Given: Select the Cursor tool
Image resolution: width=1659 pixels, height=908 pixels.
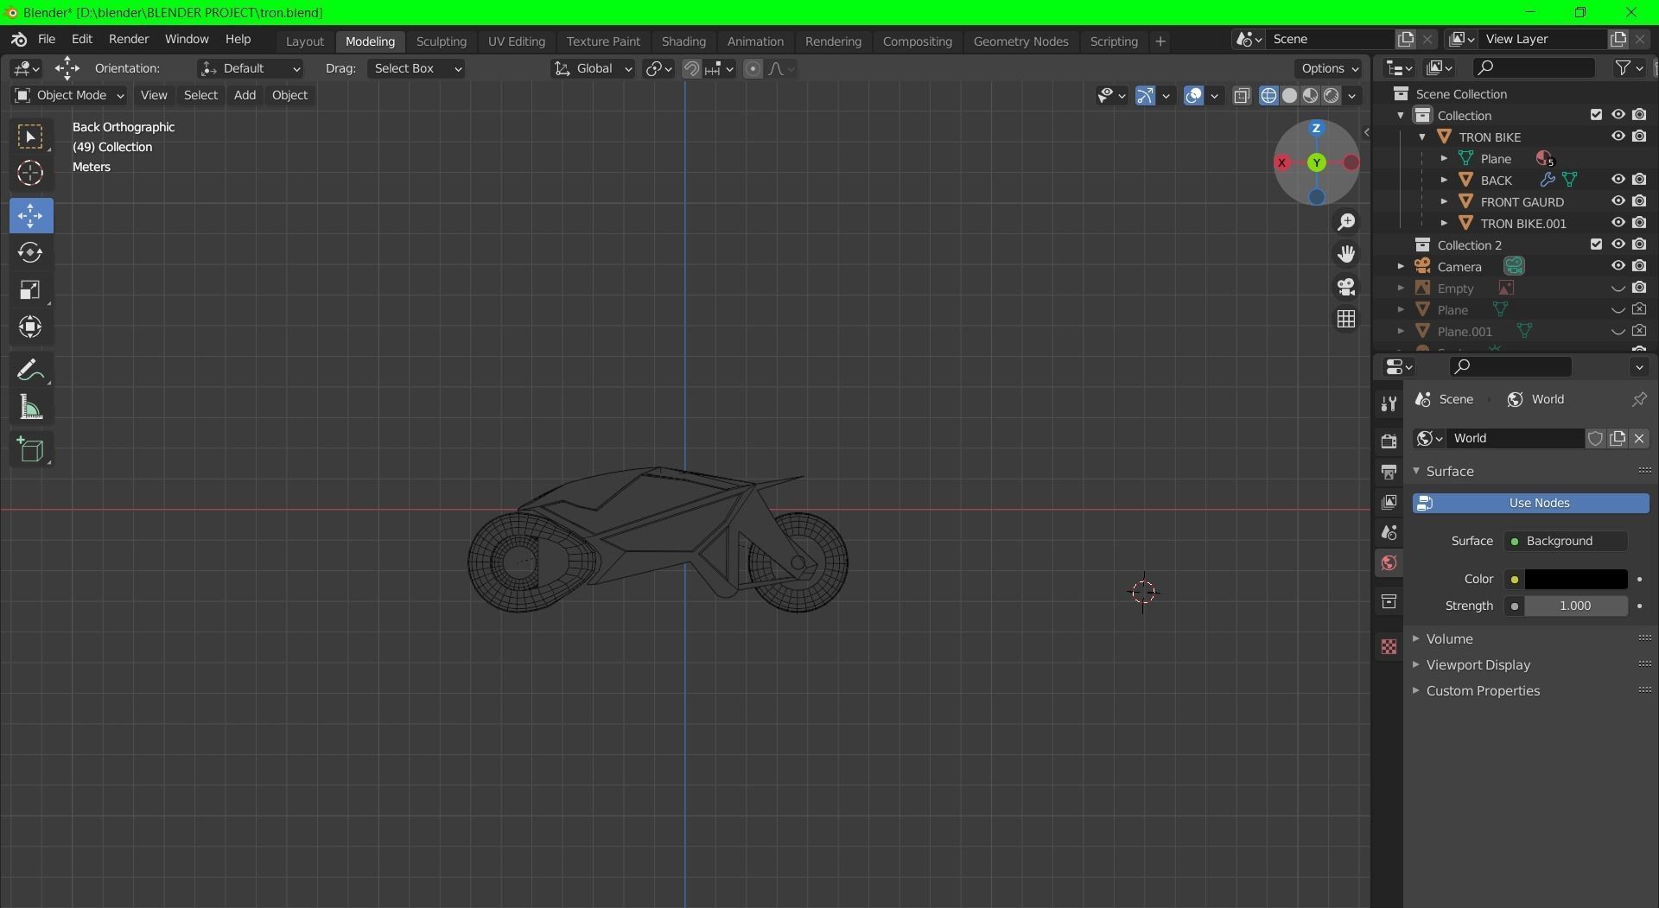Looking at the screenshot, I should click(x=31, y=174).
